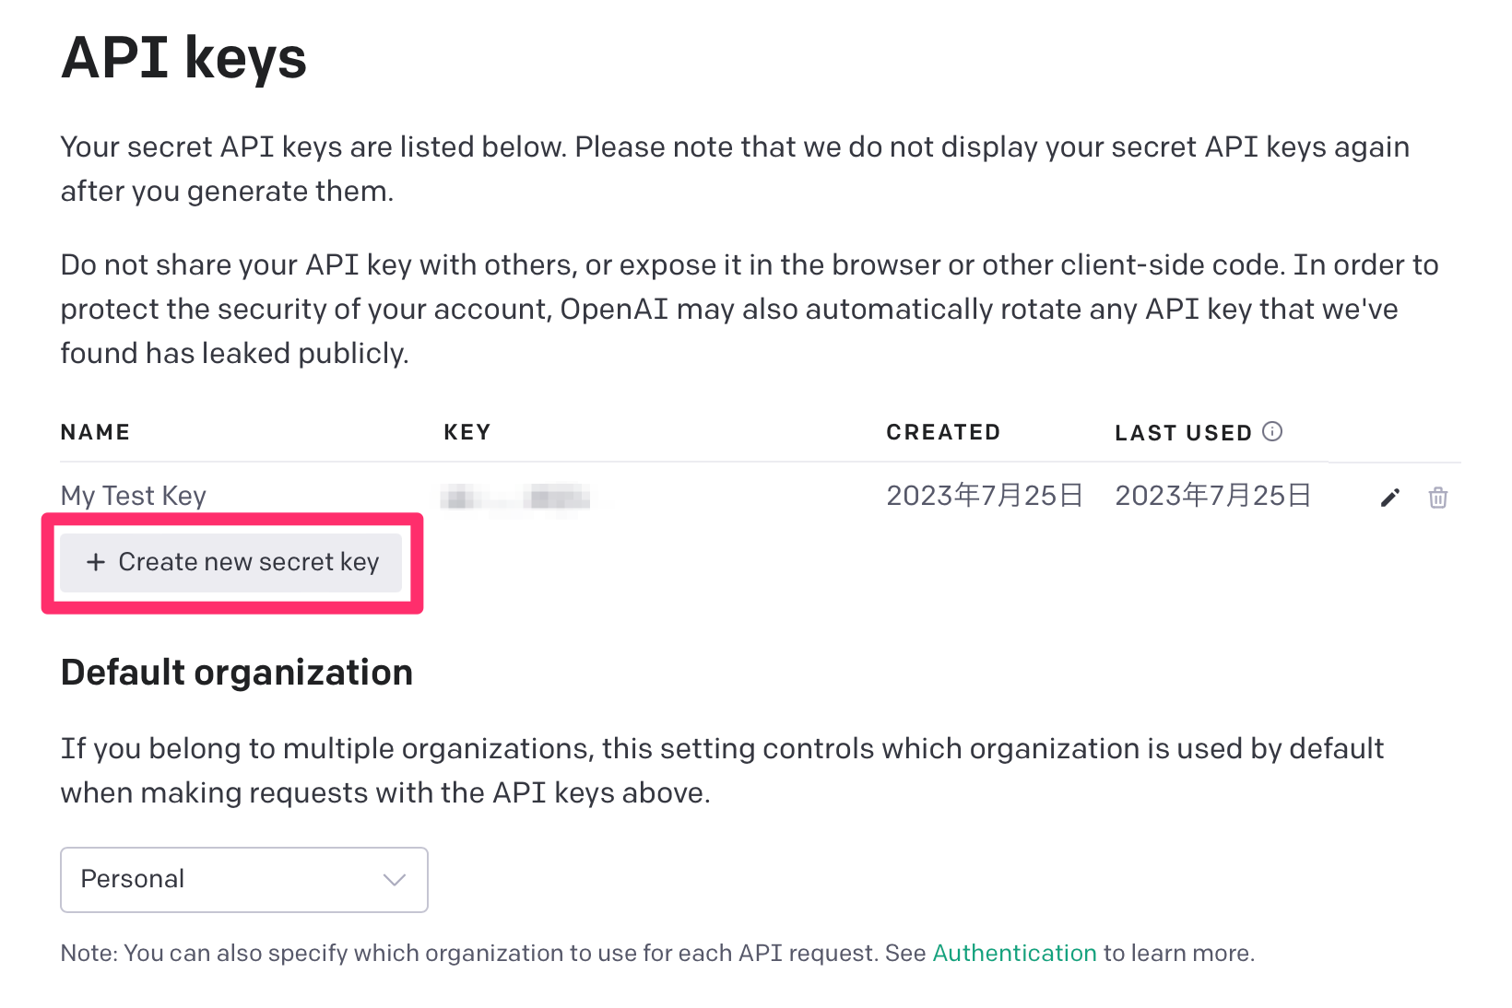Click the pencil icon to edit My Test Key
Screen dimensions: 1512x1008
pos(1389,498)
